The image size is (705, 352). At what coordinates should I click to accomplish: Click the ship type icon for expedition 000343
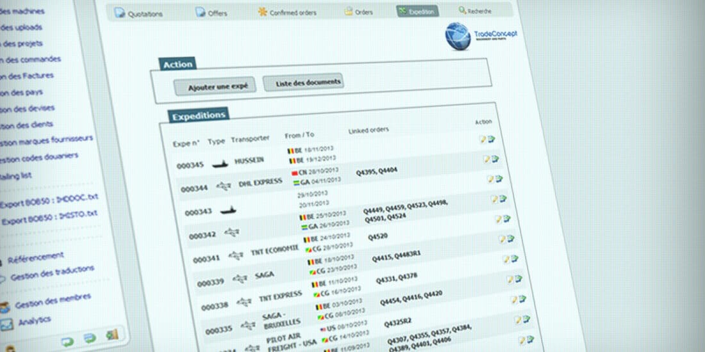point(228,210)
